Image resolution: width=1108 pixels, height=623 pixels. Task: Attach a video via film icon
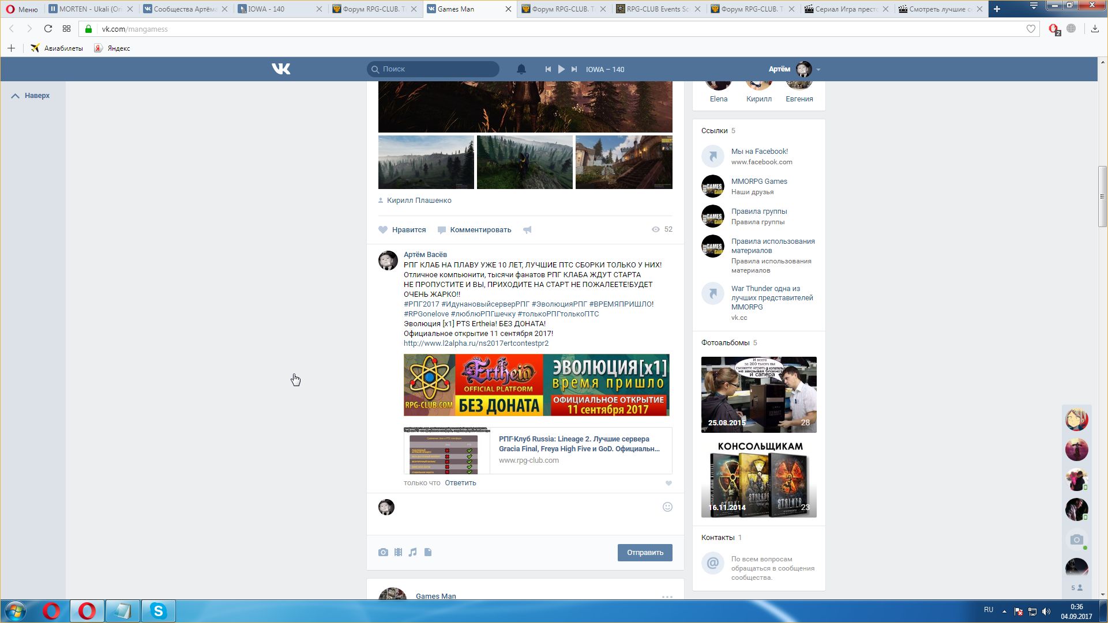point(398,552)
